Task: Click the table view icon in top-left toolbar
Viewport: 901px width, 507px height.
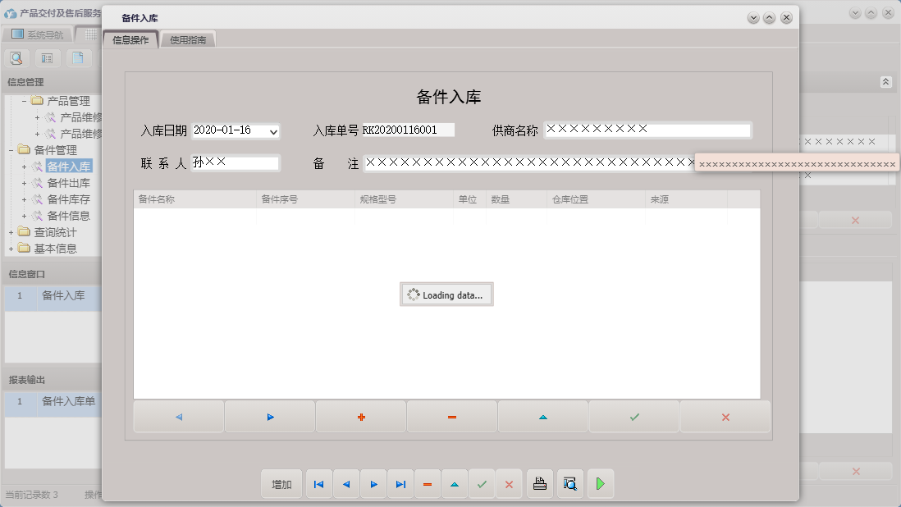Action: click(46, 57)
